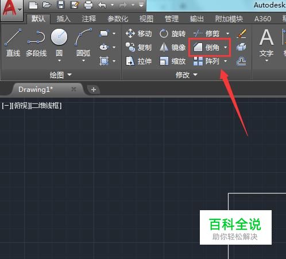
Task: Expand the 圆 circle options arrow
Action: click(x=59, y=61)
